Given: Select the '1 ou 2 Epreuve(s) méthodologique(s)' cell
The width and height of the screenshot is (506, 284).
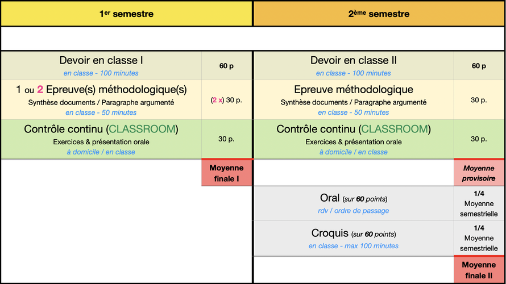Looking at the screenshot, I should click(101, 99).
